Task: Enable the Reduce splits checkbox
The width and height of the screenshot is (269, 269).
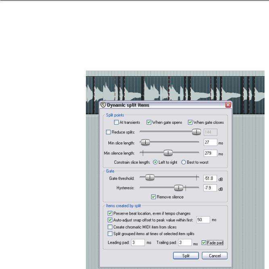Action: tap(108, 132)
